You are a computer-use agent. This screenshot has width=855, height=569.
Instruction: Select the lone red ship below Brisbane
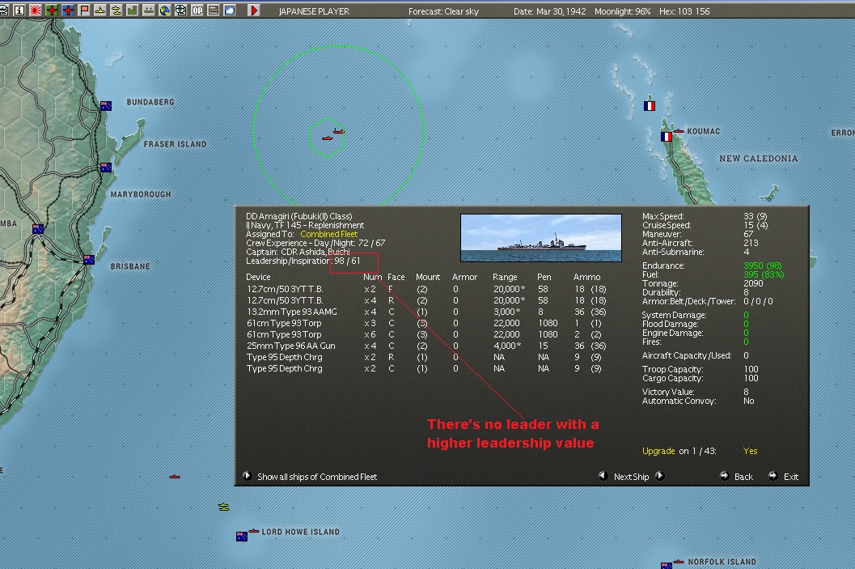175,476
